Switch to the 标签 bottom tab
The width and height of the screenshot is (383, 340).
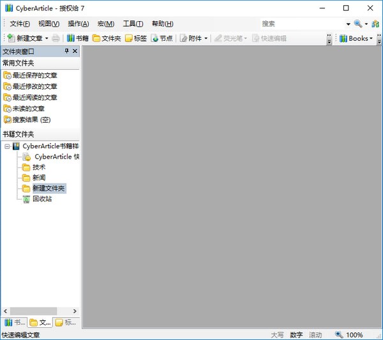[x=66, y=322]
